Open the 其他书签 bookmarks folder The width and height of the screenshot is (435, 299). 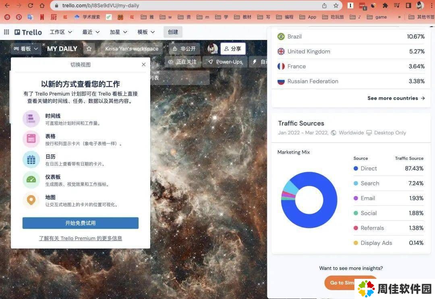[421, 17]
